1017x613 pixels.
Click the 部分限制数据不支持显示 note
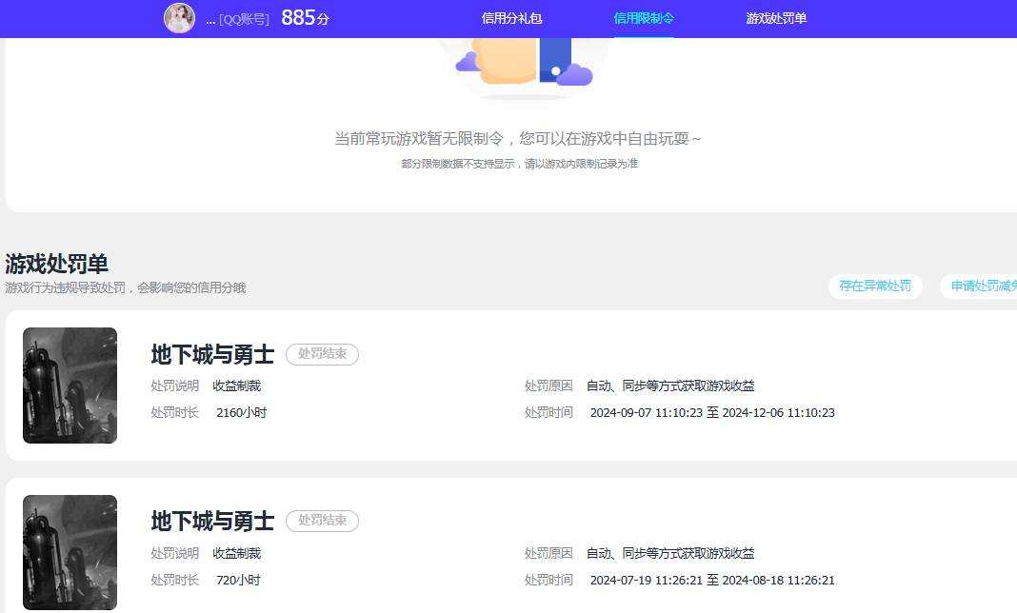point(520,164)
